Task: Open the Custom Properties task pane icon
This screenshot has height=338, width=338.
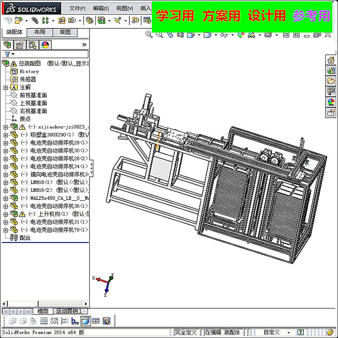Action: point(331,113)
